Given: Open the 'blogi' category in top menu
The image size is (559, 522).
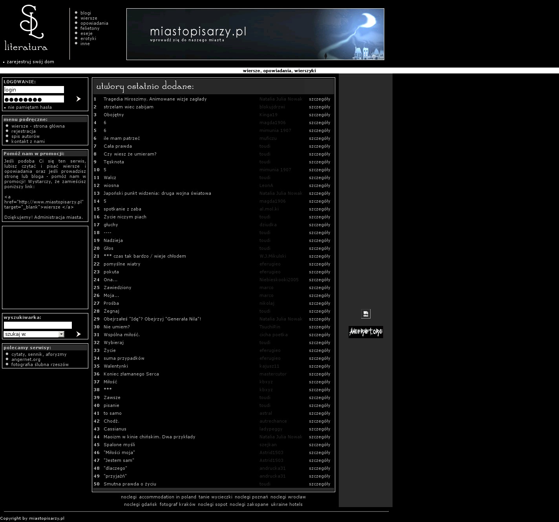Looking at the screenshot, I should pyautogui.click(x=86, y=13).
